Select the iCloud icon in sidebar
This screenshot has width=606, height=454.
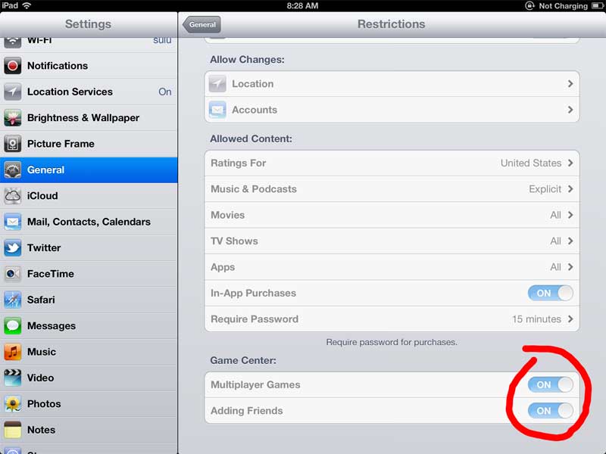click(x=12, y=196)
